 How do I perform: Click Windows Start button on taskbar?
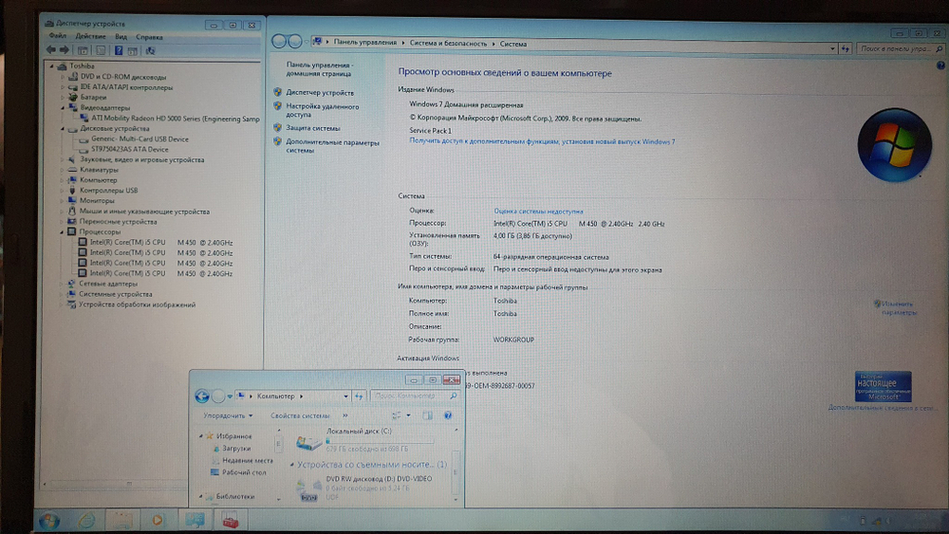coord(49,520)
